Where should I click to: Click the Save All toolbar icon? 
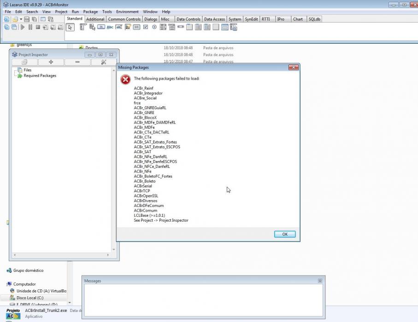[x=35, y=19]
